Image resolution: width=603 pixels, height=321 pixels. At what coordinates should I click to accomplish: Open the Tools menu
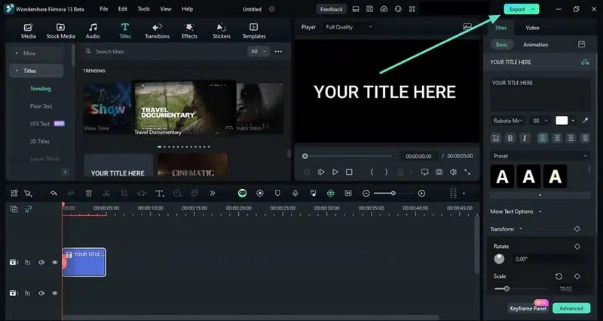point(143,9)
